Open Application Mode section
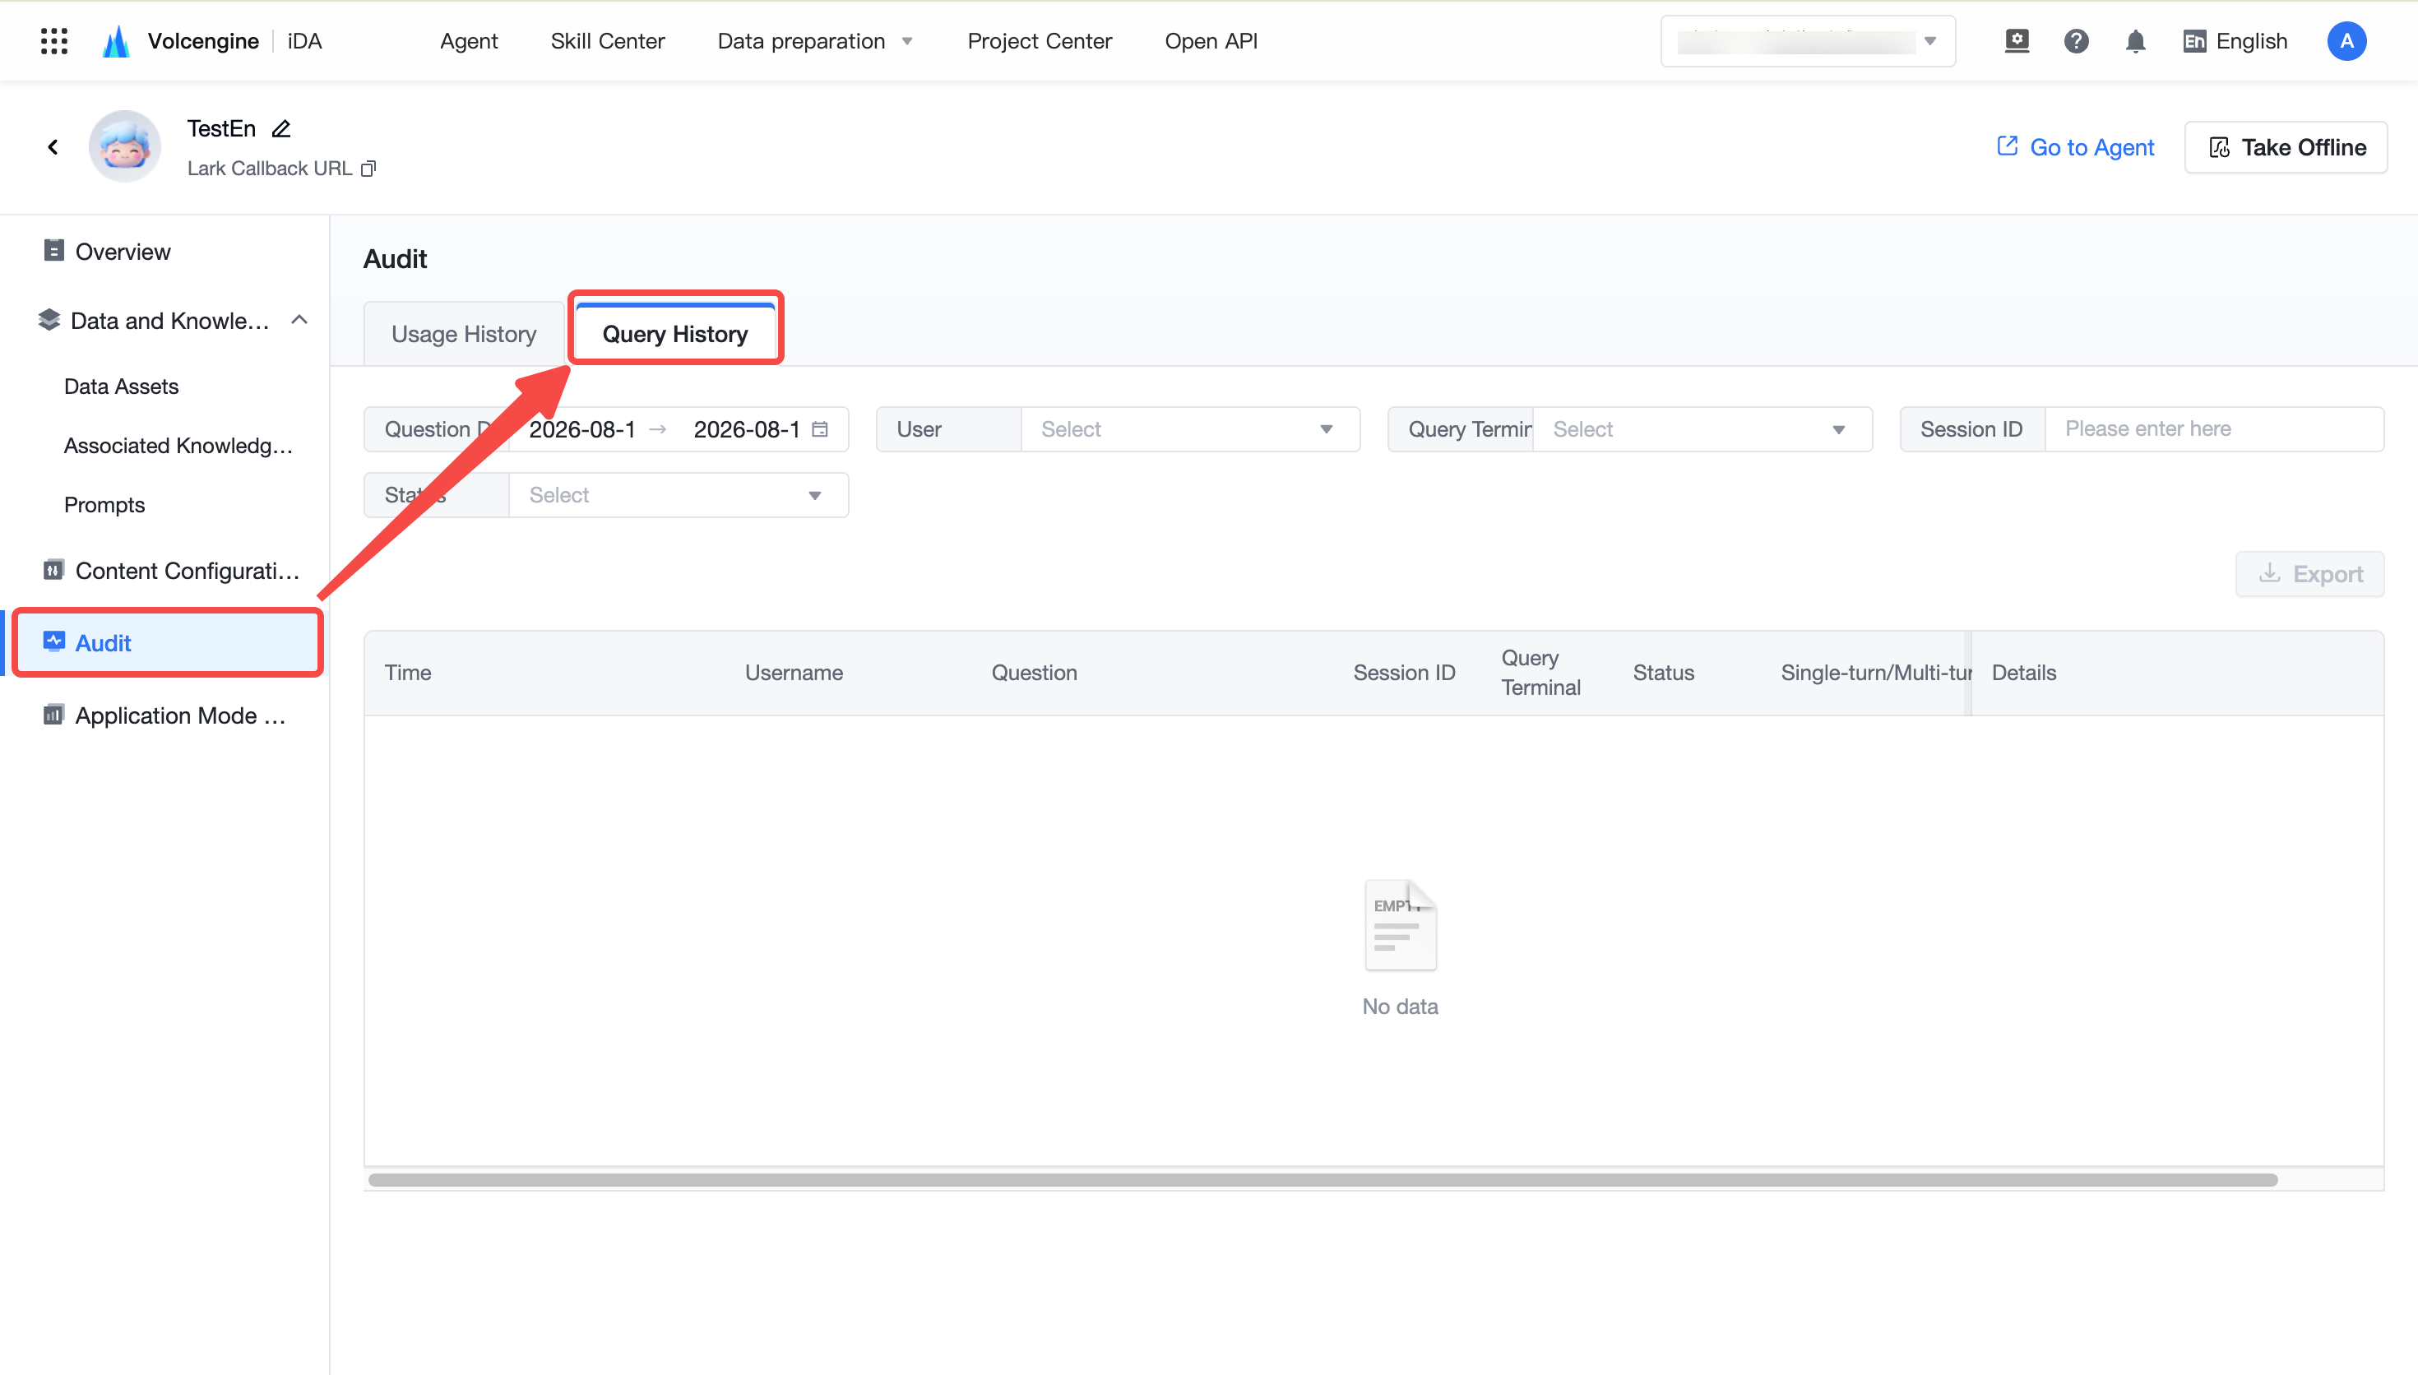 (165, 715)
